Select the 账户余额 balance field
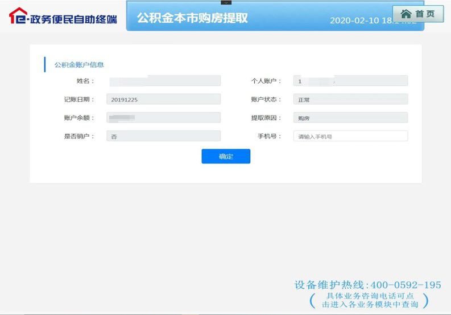The image size is (451, 315). pyautogui.click(x=163, y=118)
